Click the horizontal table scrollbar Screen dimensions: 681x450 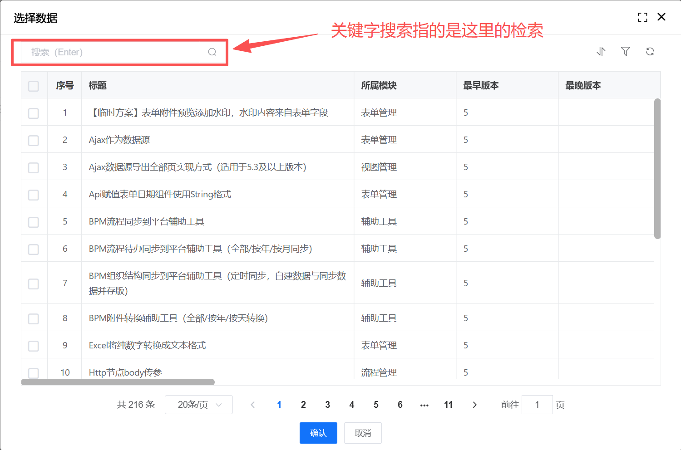point(118,382)
